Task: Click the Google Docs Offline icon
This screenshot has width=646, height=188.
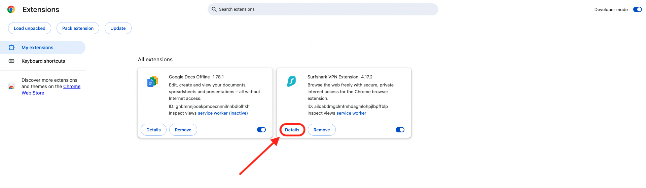Action: click(x=153, y=81)
